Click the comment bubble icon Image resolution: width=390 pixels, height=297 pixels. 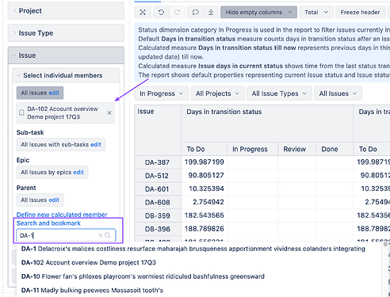(x=196, y=13)
